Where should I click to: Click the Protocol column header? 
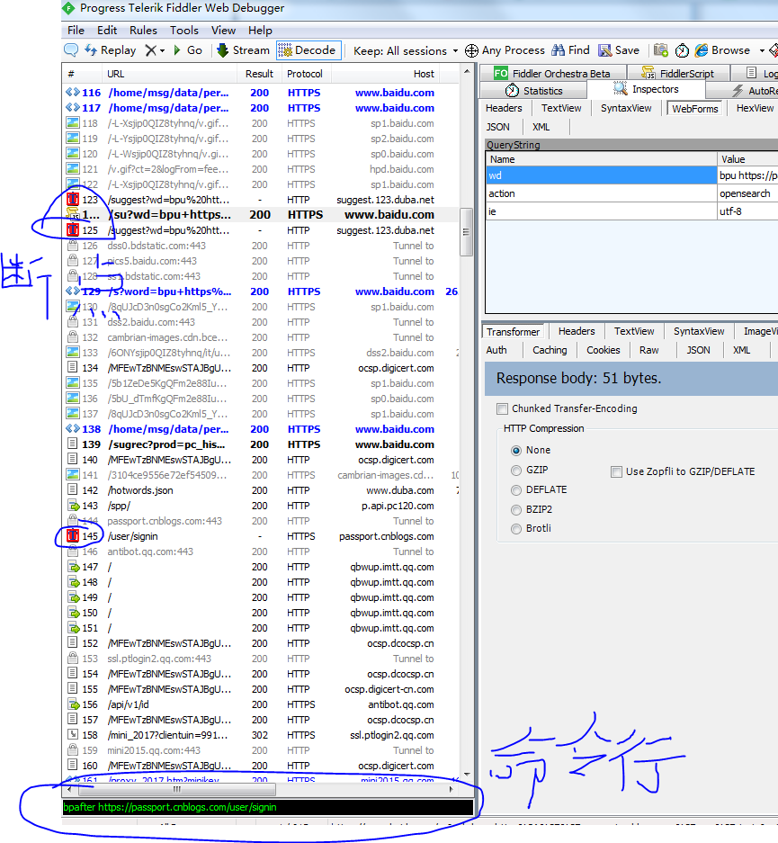305,74
